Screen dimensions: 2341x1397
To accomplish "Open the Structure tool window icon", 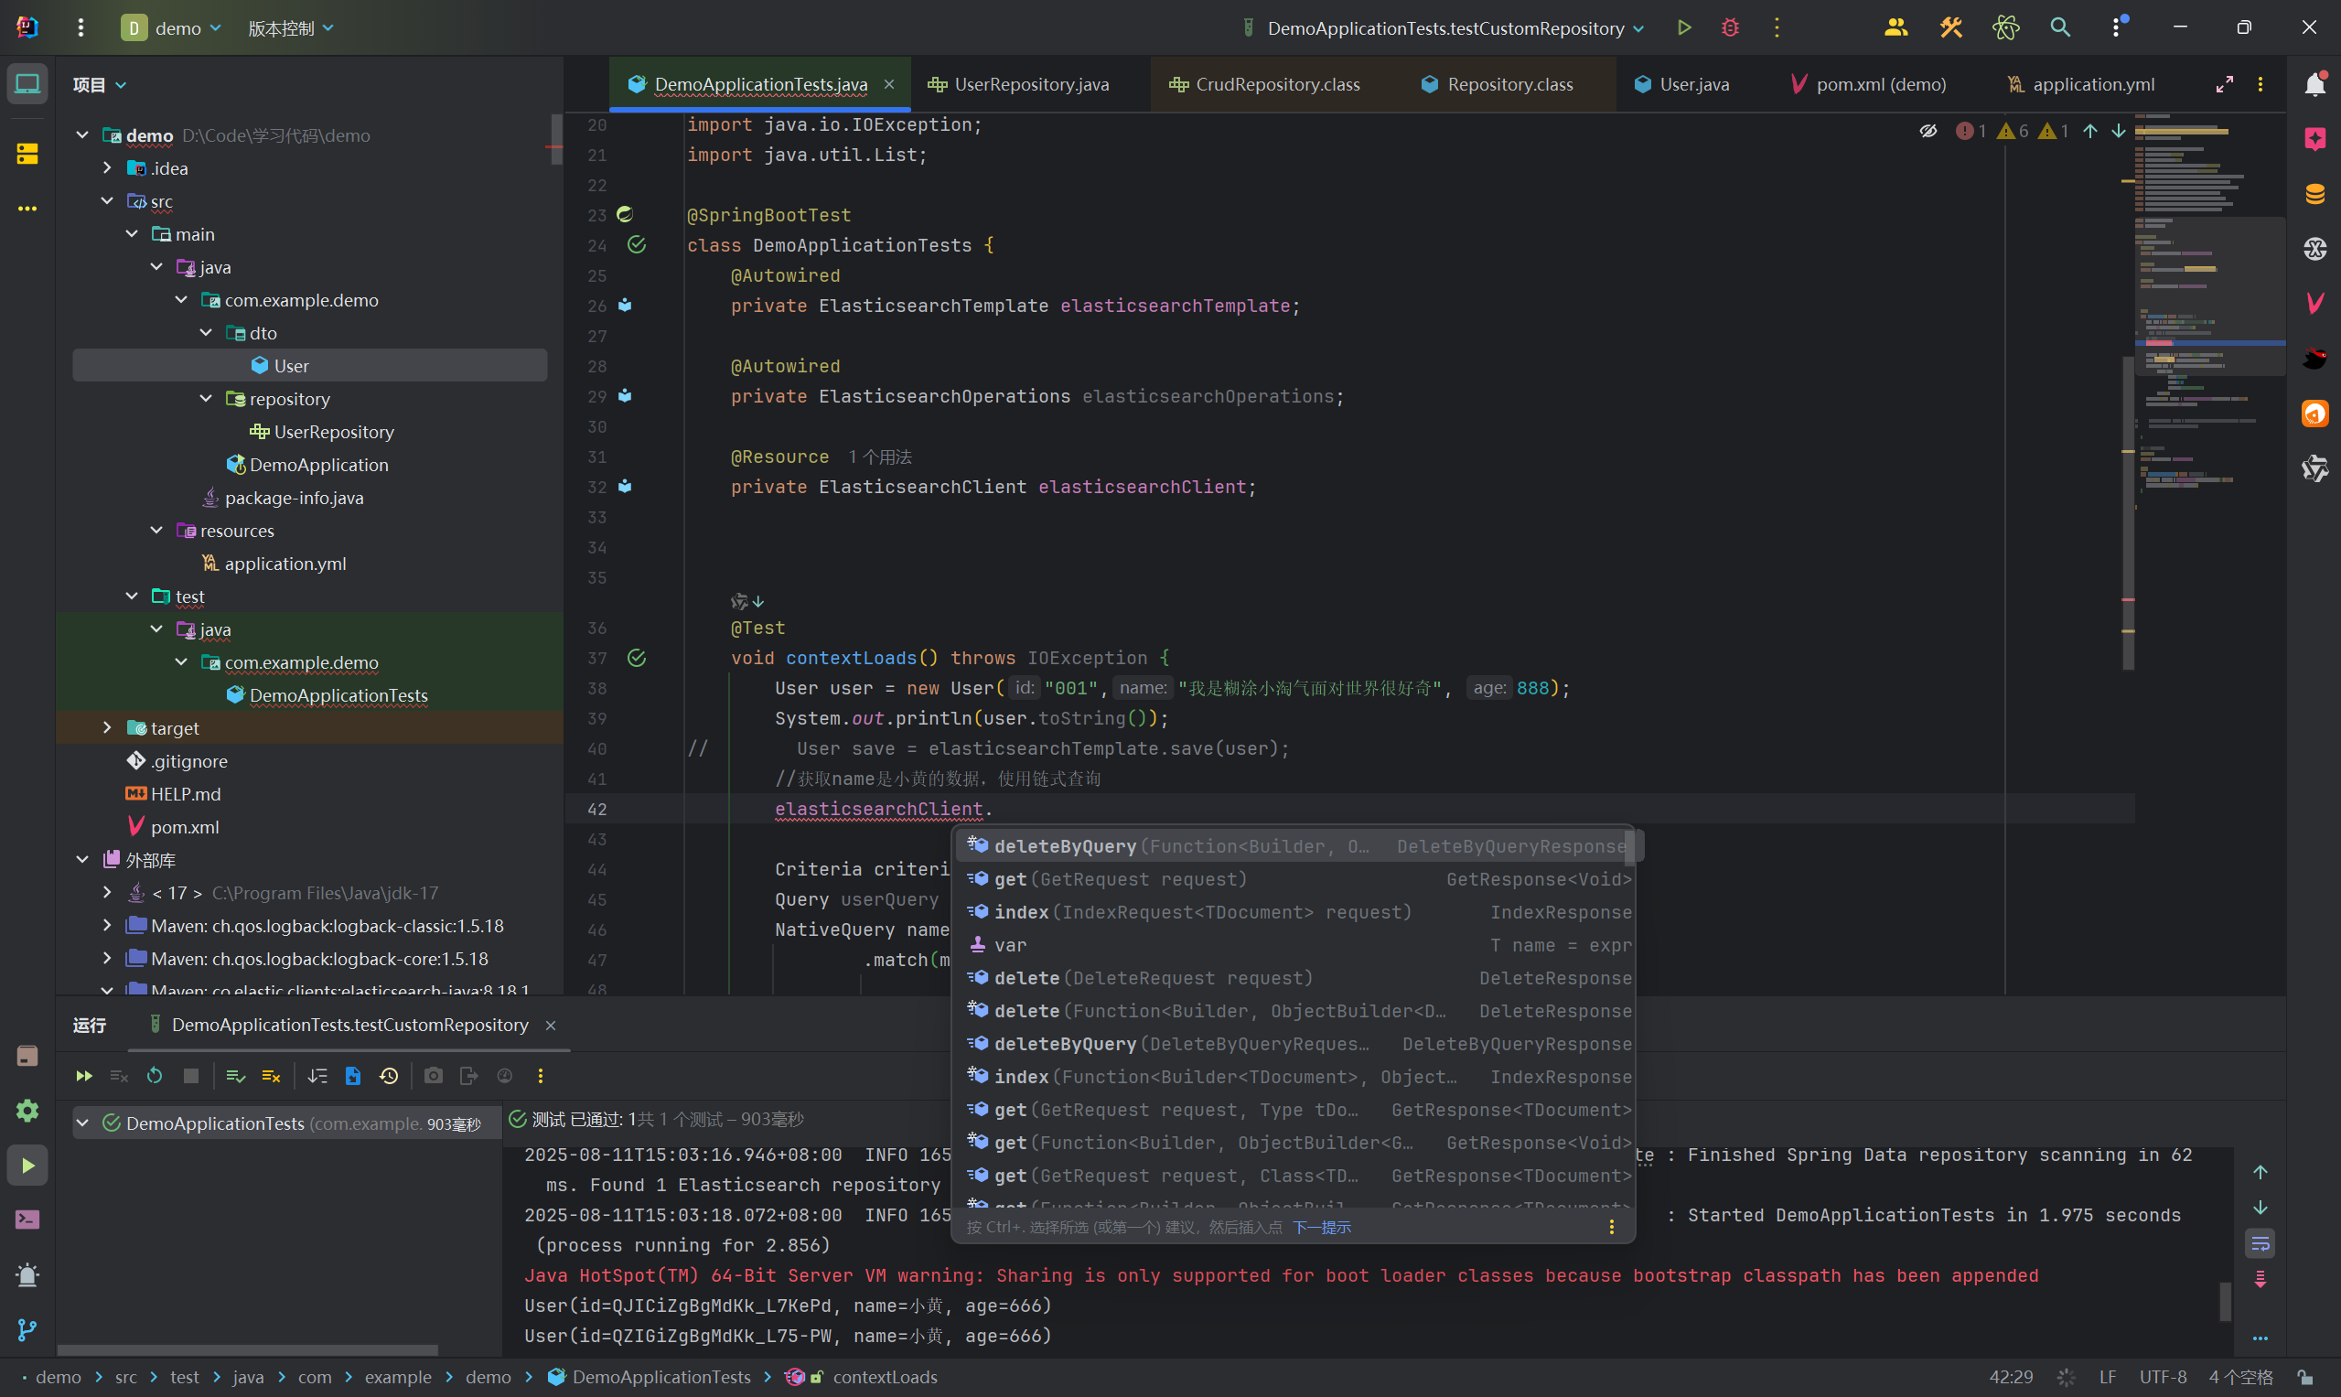I will click(27, 154).
